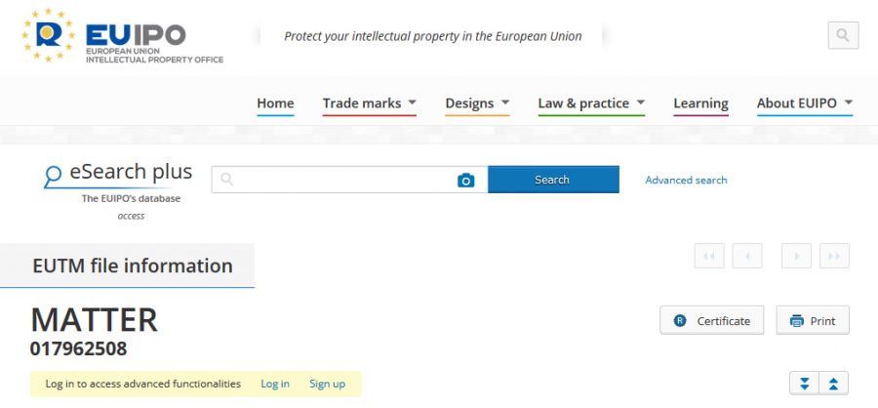This screenshot has height=408, width=878.
Task: Go to previous record arrow
Action: click(x=747, y=256)
